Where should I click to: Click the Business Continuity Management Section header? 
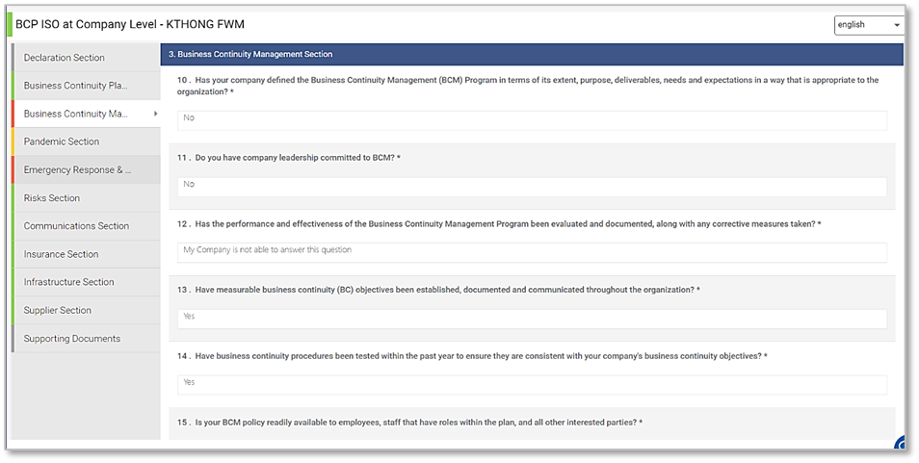pos(532,54)
